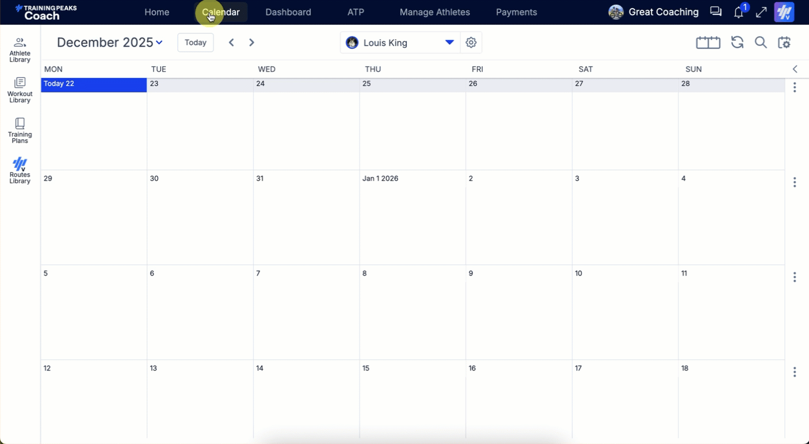Open the Athlete Library panel
This screenshot has height=444, width=809.
point(20,50)
